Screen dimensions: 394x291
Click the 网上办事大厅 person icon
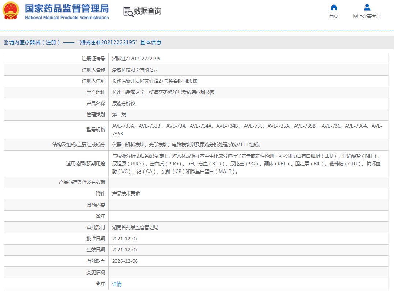tap(367, 7)
